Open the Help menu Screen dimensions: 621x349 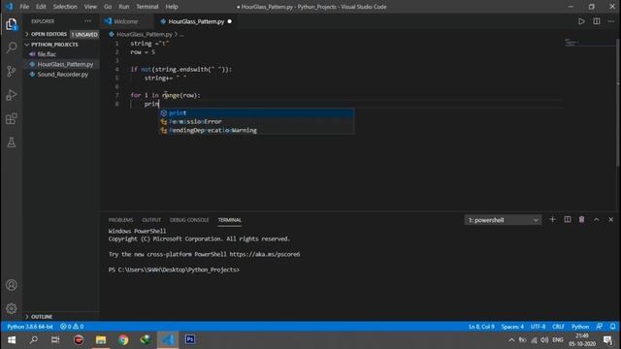tap(172, 7)
